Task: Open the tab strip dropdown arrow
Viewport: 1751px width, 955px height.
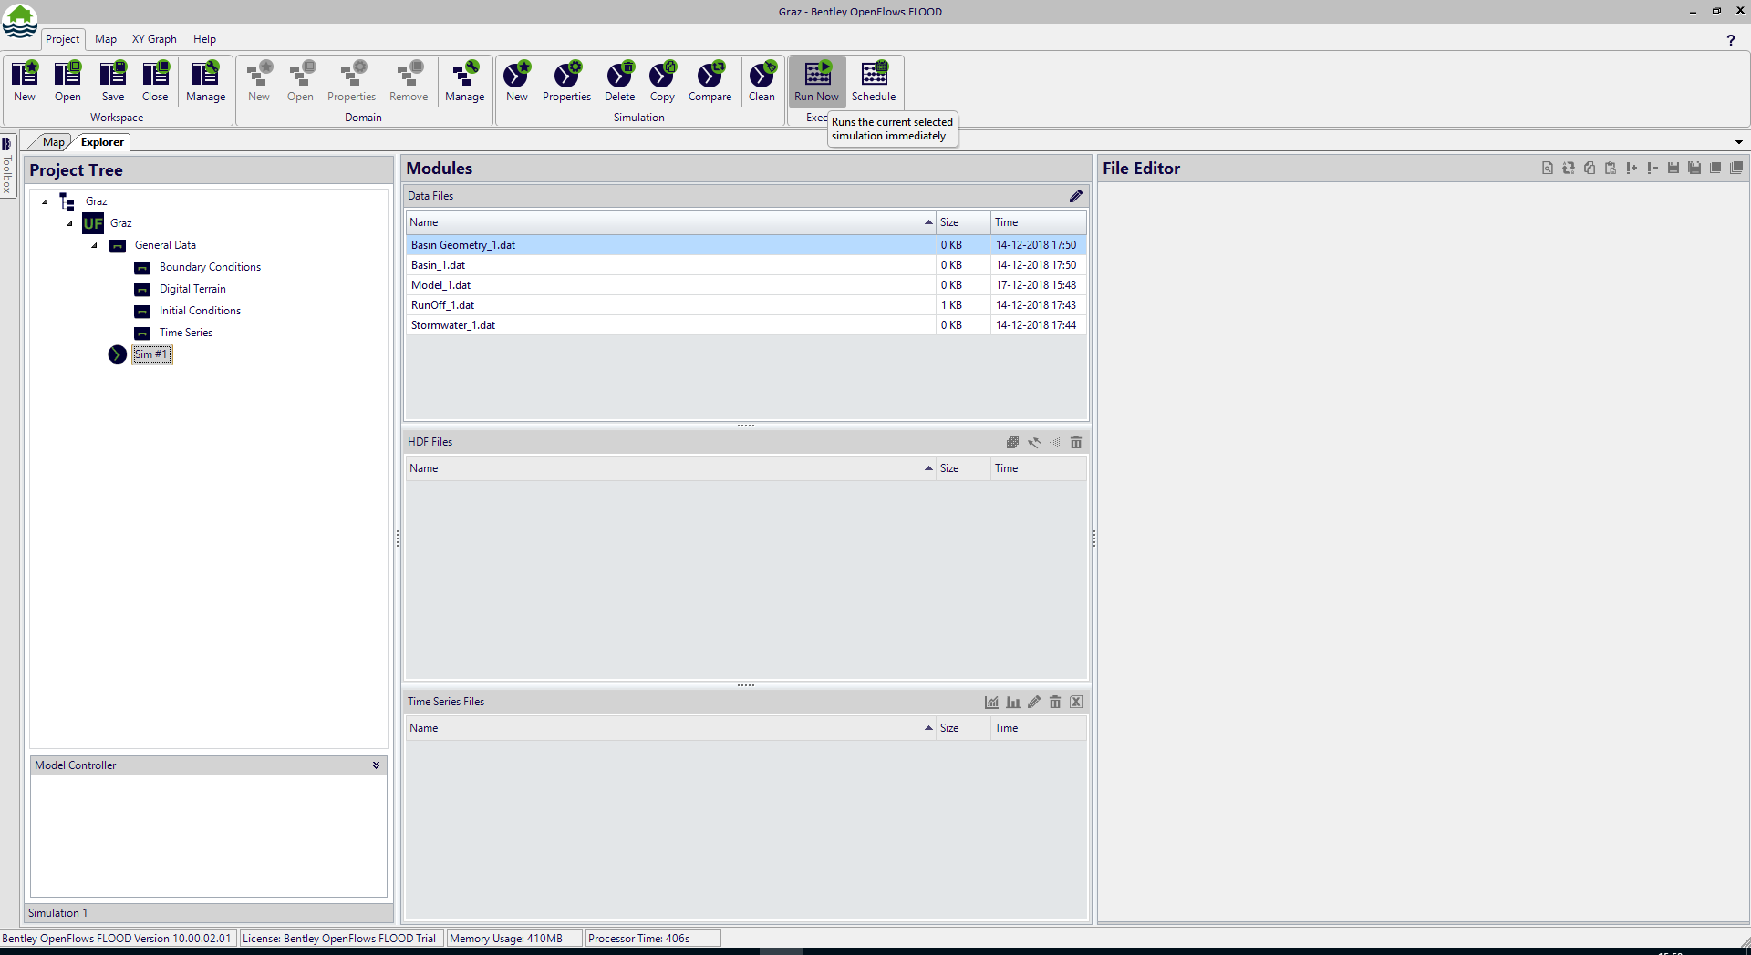Action: click(1738, 142)
